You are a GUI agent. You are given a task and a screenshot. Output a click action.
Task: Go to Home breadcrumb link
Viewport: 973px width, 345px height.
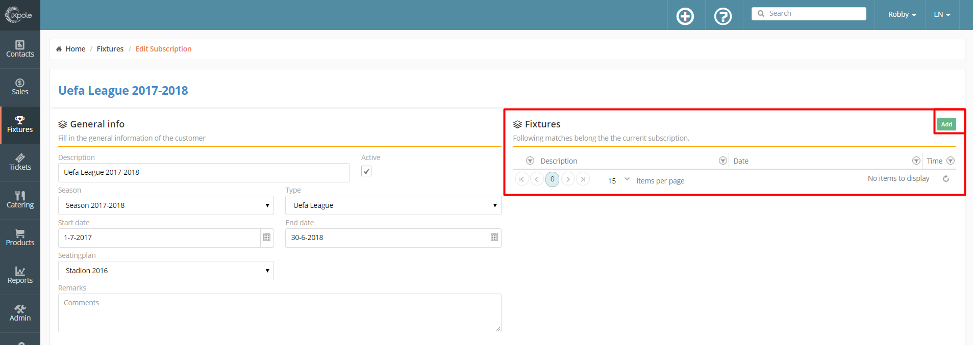pyautogui.click(x=76, y=49)
